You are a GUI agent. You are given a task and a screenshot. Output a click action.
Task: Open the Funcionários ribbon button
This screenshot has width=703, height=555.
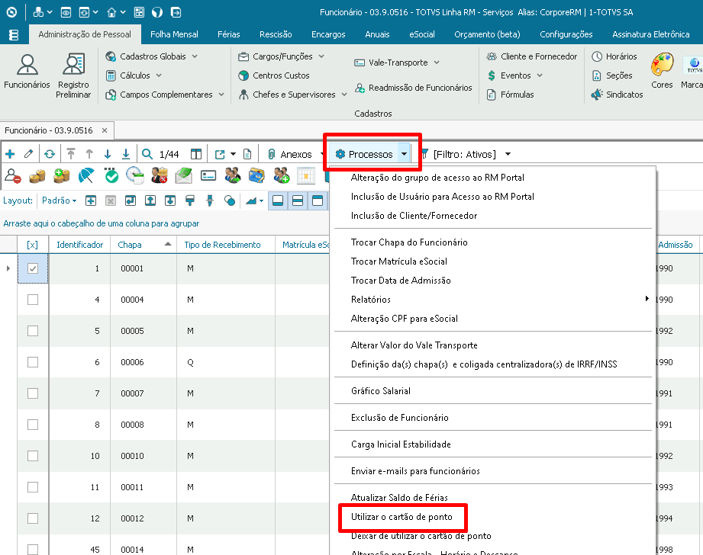[x=27, y=72]
